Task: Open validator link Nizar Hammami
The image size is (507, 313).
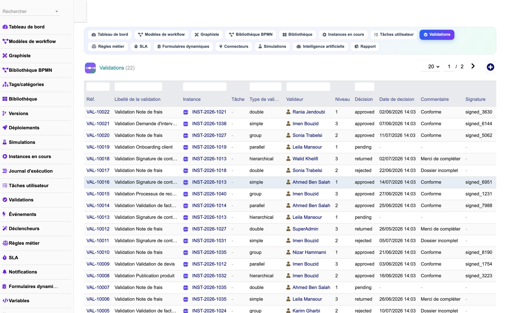Action: pyautogui.click(x=309, y=252)
